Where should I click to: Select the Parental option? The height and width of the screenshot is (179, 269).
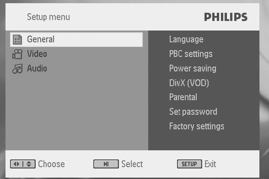(183, 97)
